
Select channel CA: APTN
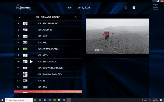tap(48, 55)
